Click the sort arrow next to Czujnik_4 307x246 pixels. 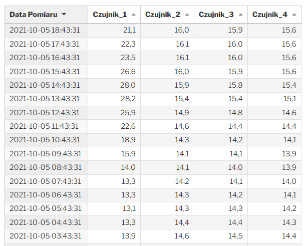293,15
